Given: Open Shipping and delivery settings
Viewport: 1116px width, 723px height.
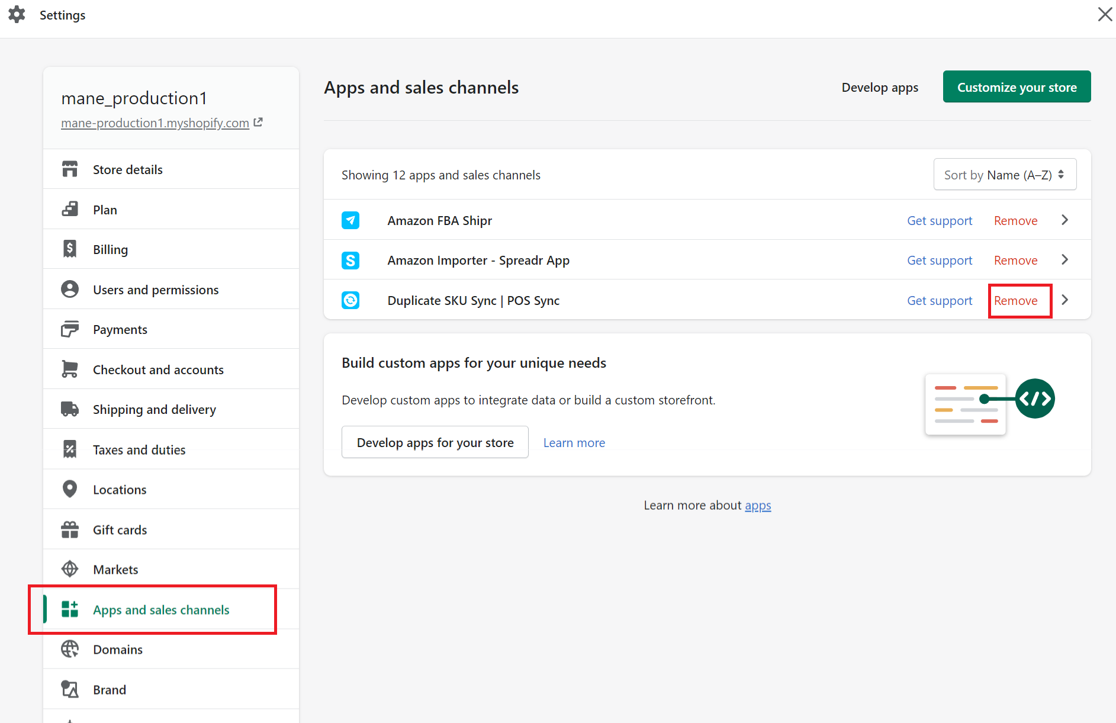Looking at the screenshot, I should coord(171,409).
